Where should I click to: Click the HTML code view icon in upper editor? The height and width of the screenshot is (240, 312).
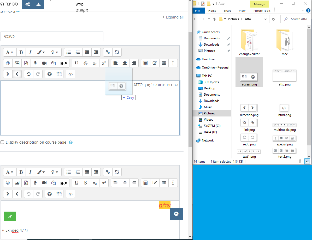point(70,74)
